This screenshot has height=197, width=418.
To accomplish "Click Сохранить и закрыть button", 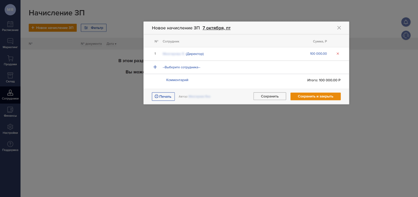I will (315, 96).
